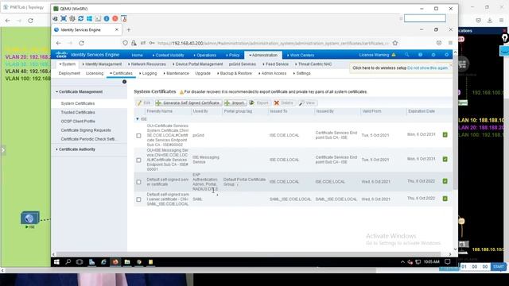This screenshot has height=286, width=509.
Task: Switch to the Licensing tab
Action: [95, 73]
